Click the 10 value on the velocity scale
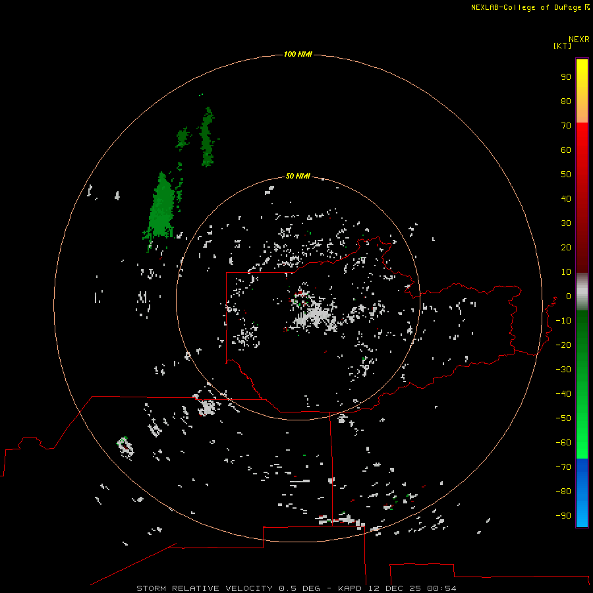Image resolution: width=593 pixels, height=593 pixels. click(x=566, y=272)
